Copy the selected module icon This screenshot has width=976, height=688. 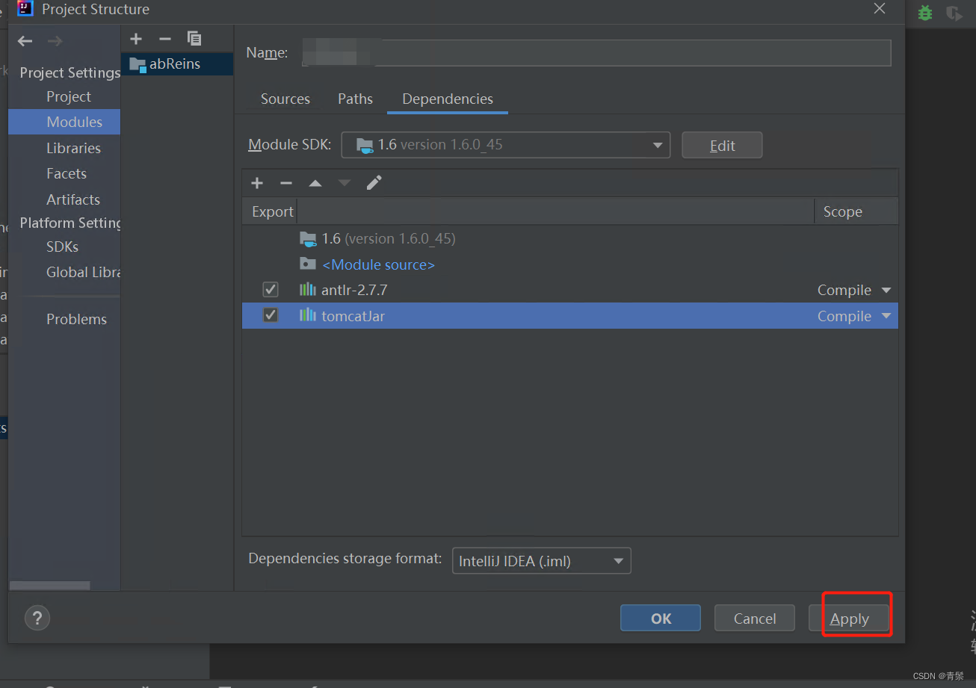click(x=194, y=39)
